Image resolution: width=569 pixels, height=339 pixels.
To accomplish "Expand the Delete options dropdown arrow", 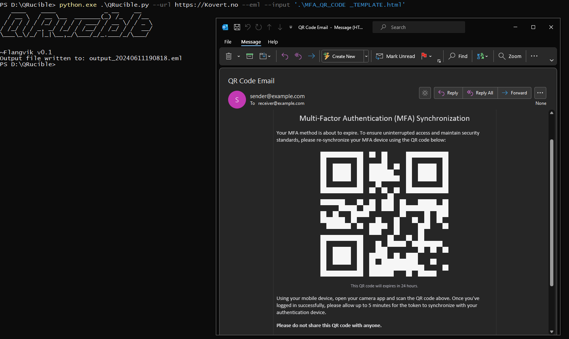I will click(x=239, y=56).
